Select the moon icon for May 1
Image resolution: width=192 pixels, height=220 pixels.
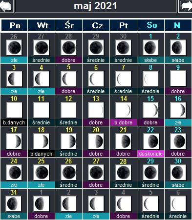[150, 47]
